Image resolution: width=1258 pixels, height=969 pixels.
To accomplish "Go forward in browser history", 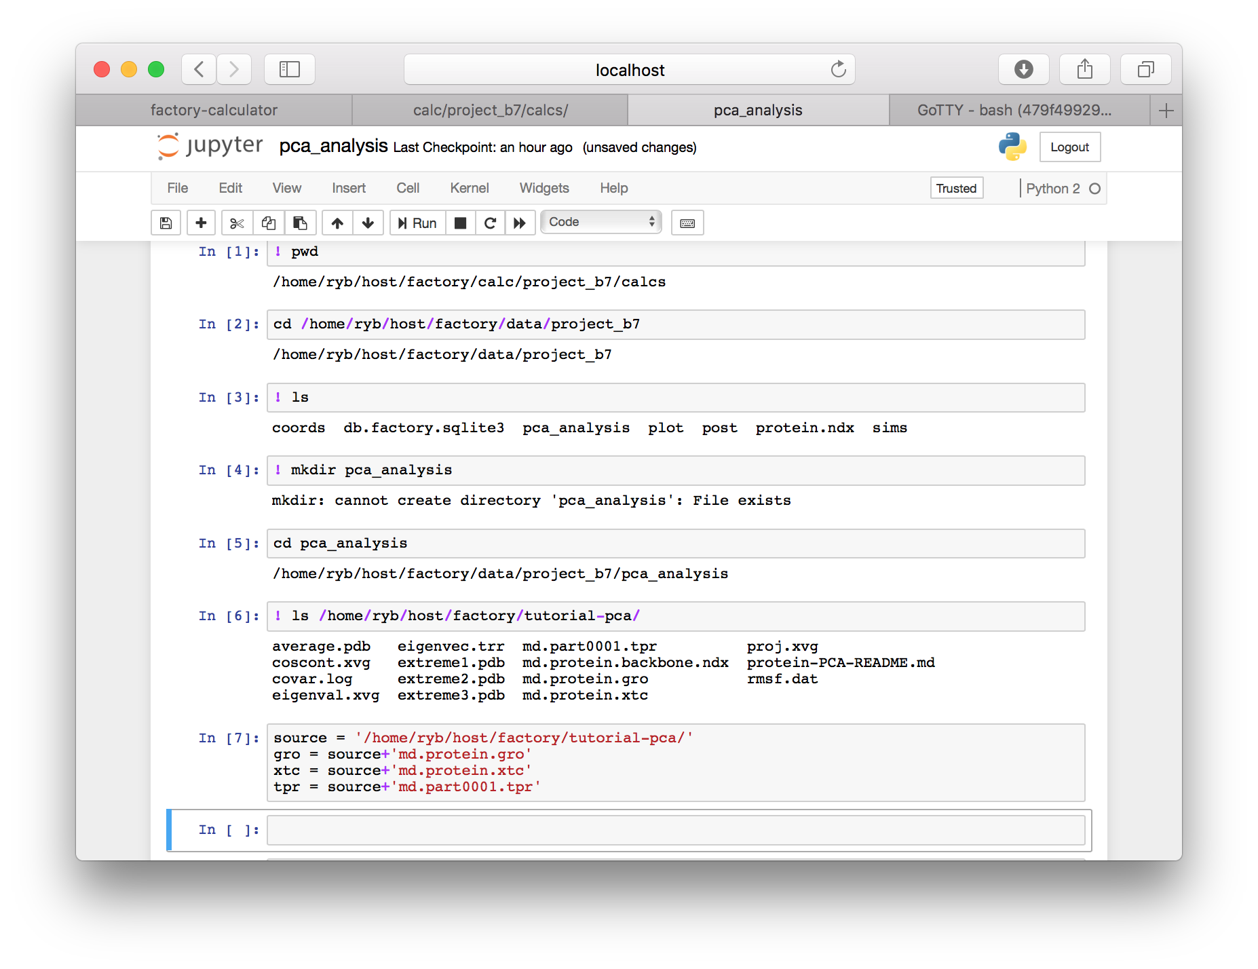I will (234, 69).
